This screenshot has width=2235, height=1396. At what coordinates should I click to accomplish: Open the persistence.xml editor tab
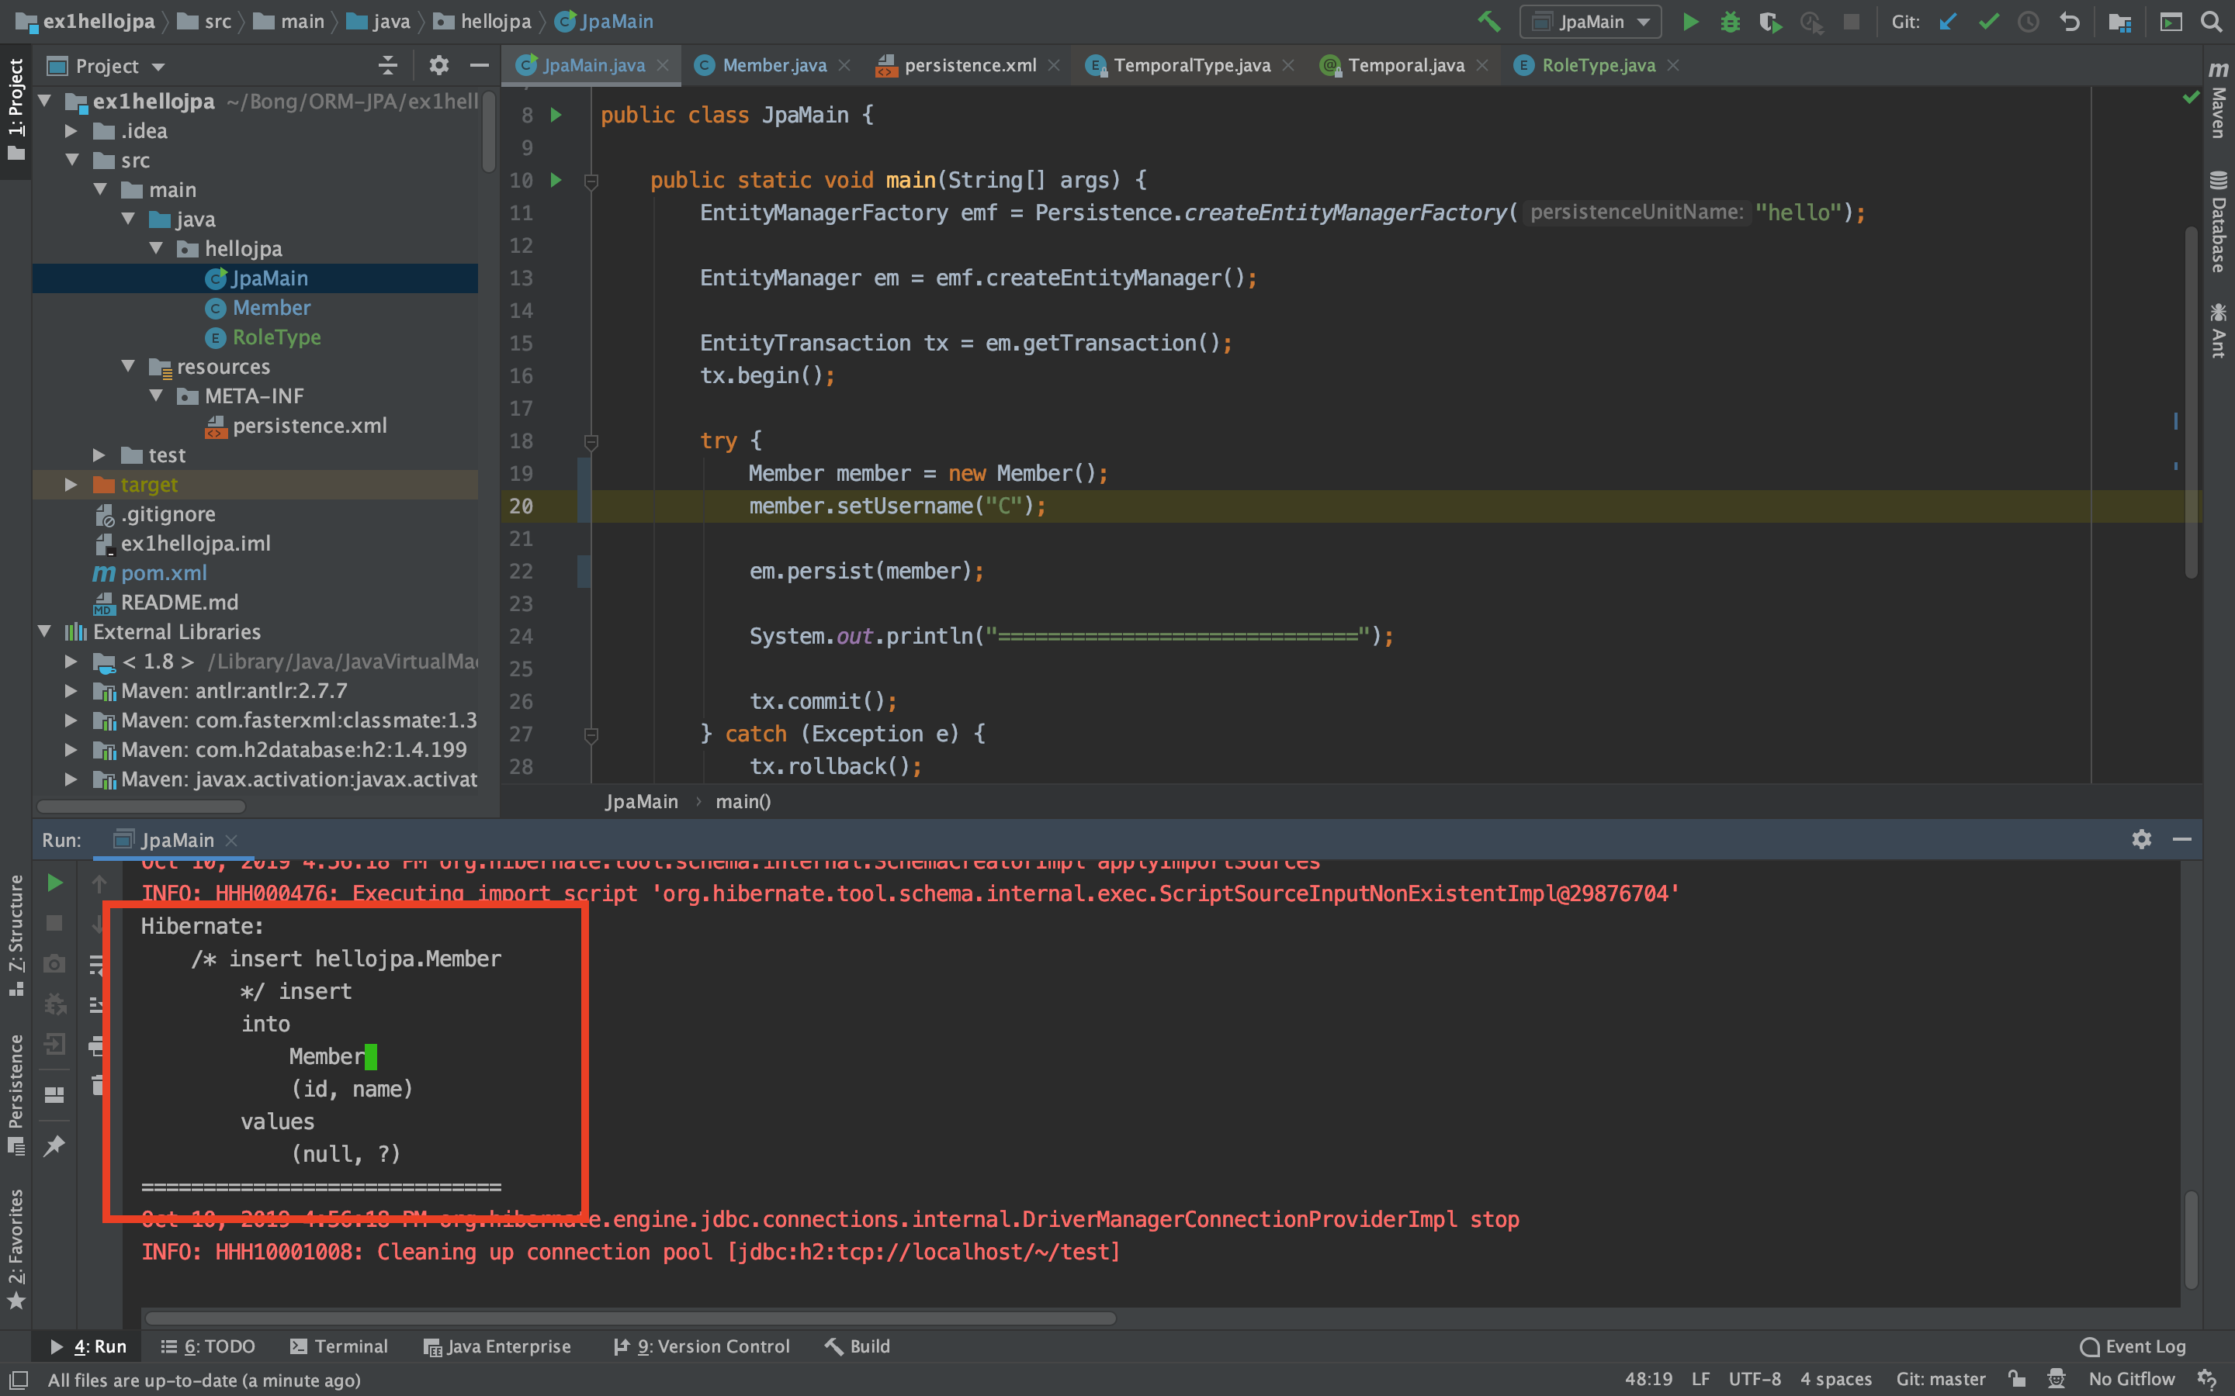tap(968, 66)
